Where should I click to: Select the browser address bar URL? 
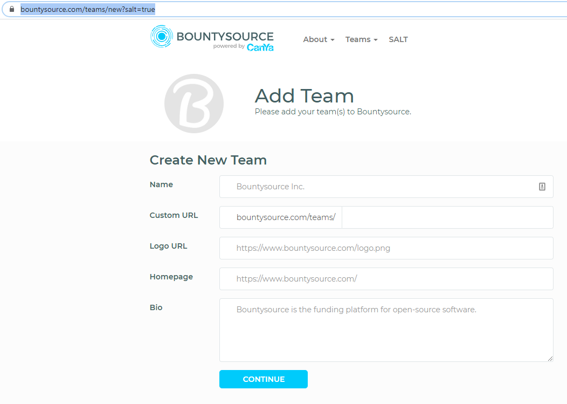coord(88,9)
